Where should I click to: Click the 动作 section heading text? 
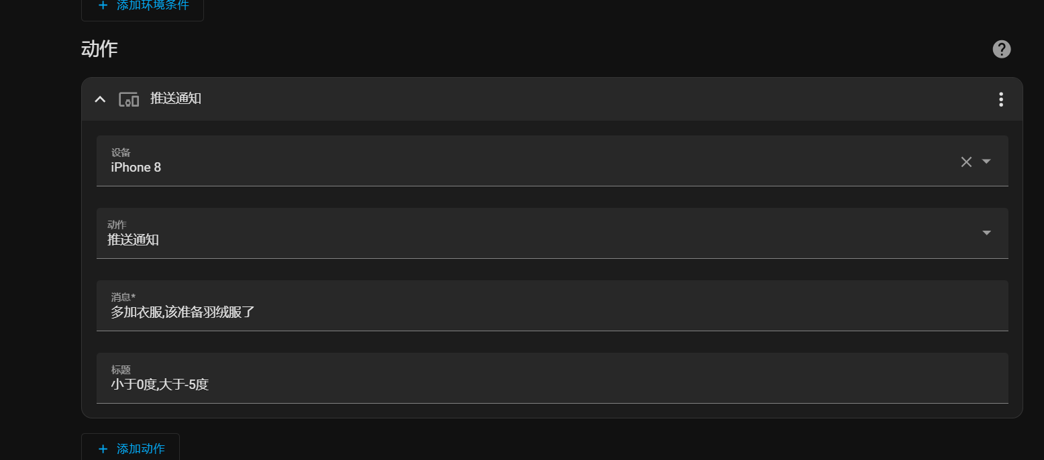tap(99, 49)
